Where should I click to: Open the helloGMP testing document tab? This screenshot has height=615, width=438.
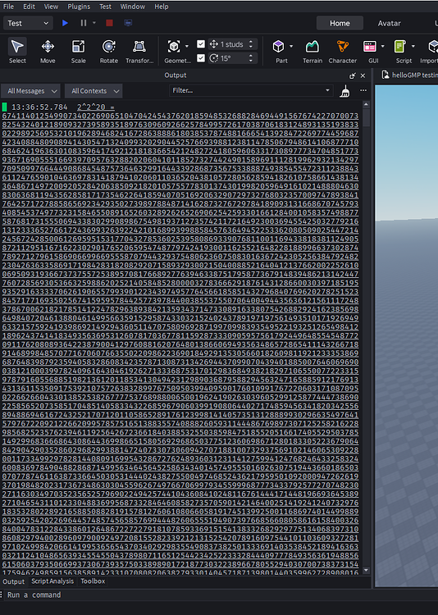(410, 75)
